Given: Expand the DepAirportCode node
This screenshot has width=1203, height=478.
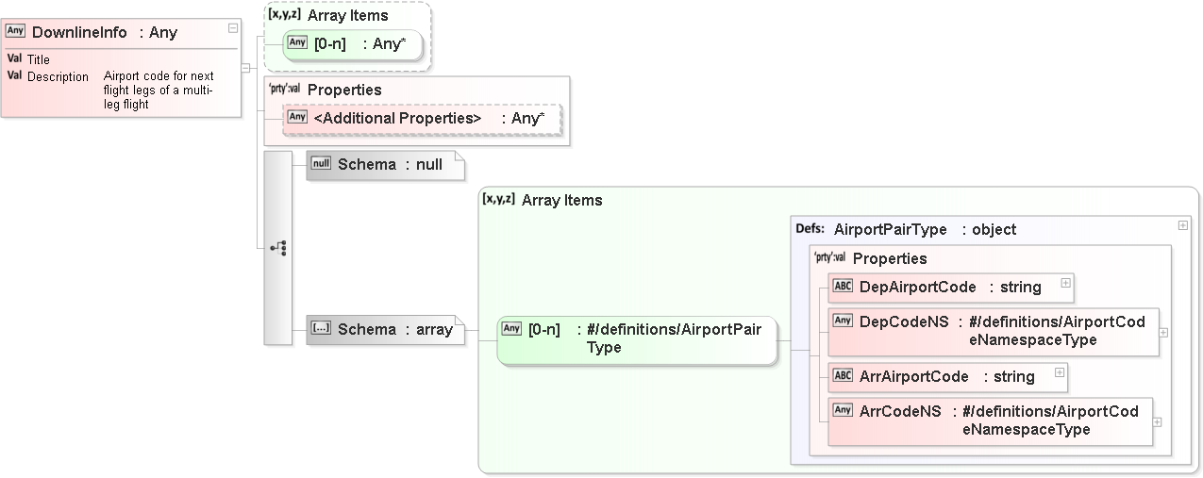Looking at the screenshot, I should (x=1065, y=282).
